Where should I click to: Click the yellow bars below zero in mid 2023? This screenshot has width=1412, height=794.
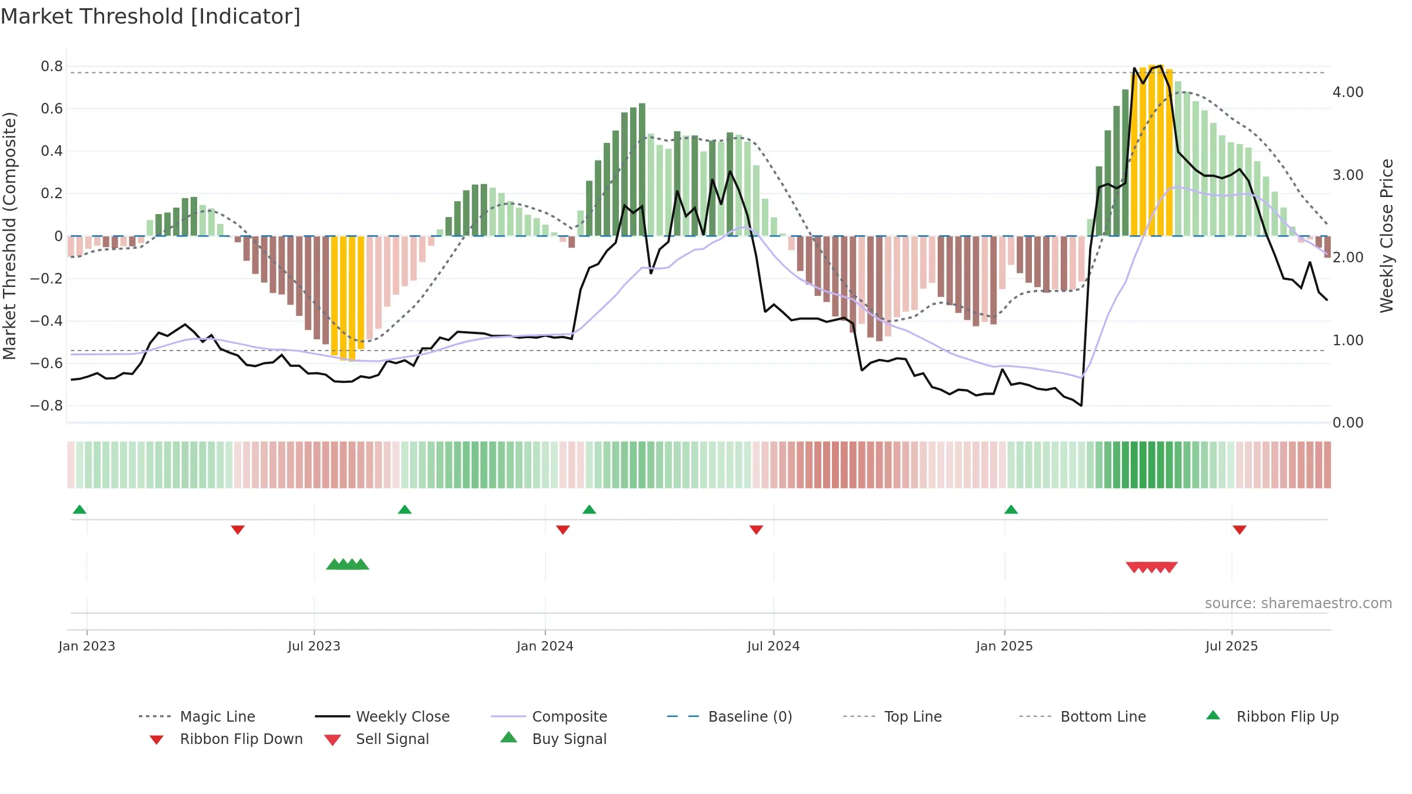tap(348, 298)
